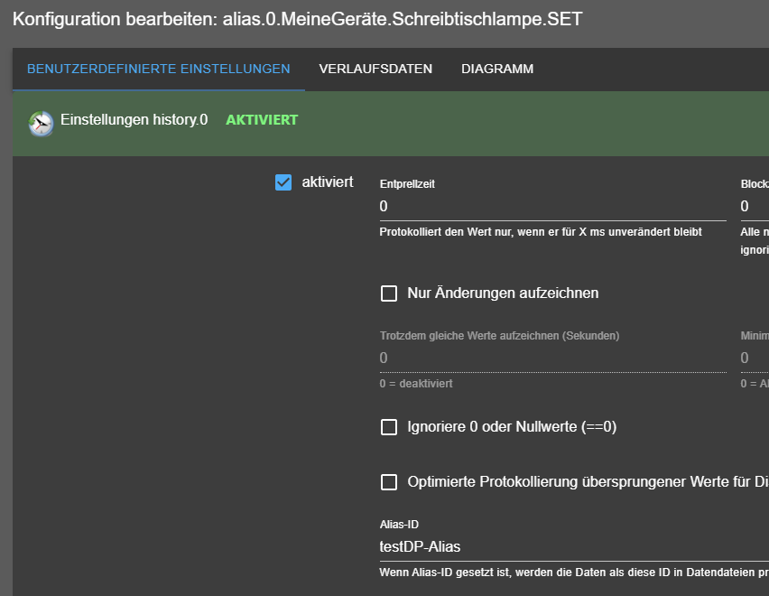Click the Alias-ID field containing testDP-Alias
Image resolution: width=769 pixels, height=596 pixels.
coord(569,546)
